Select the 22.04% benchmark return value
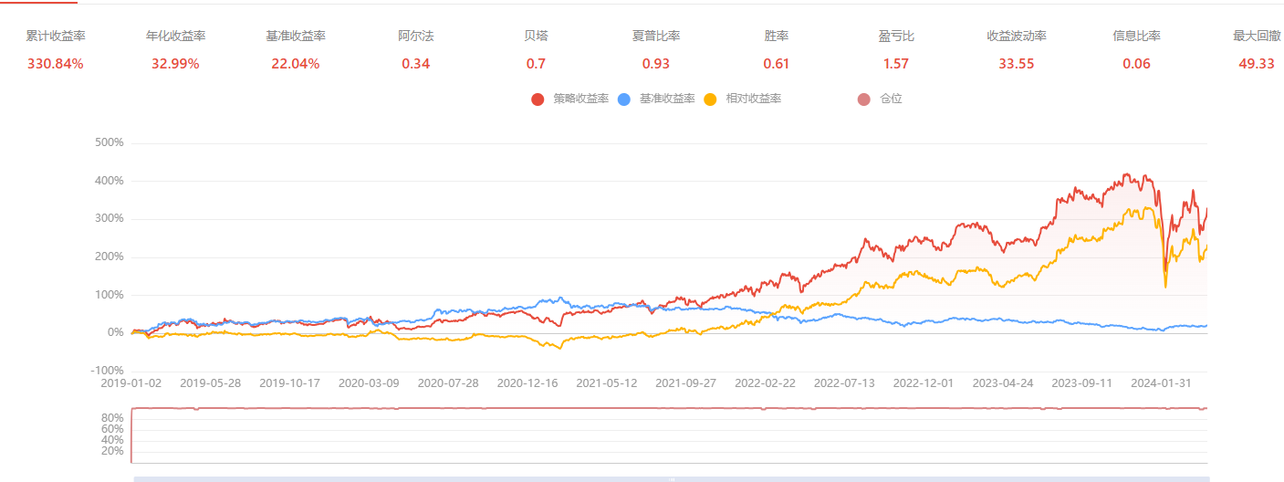The image size is (1284, 482). pos(295,64)
